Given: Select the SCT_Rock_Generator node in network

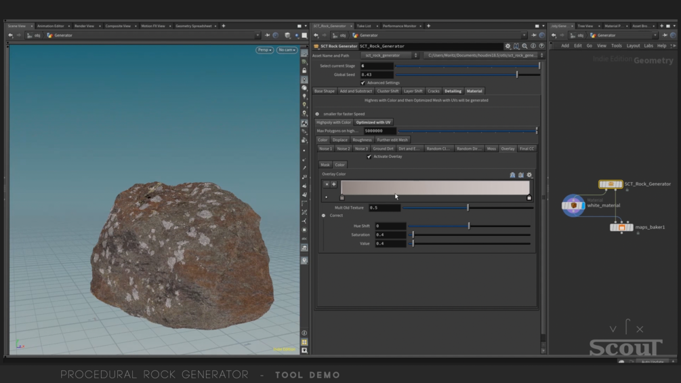Looking at the screenshot, I should (611, 184).
